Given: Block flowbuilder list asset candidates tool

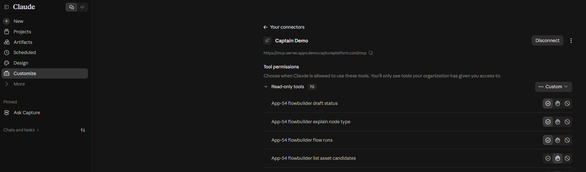Looking at the screenshot, I should [567, 158].
